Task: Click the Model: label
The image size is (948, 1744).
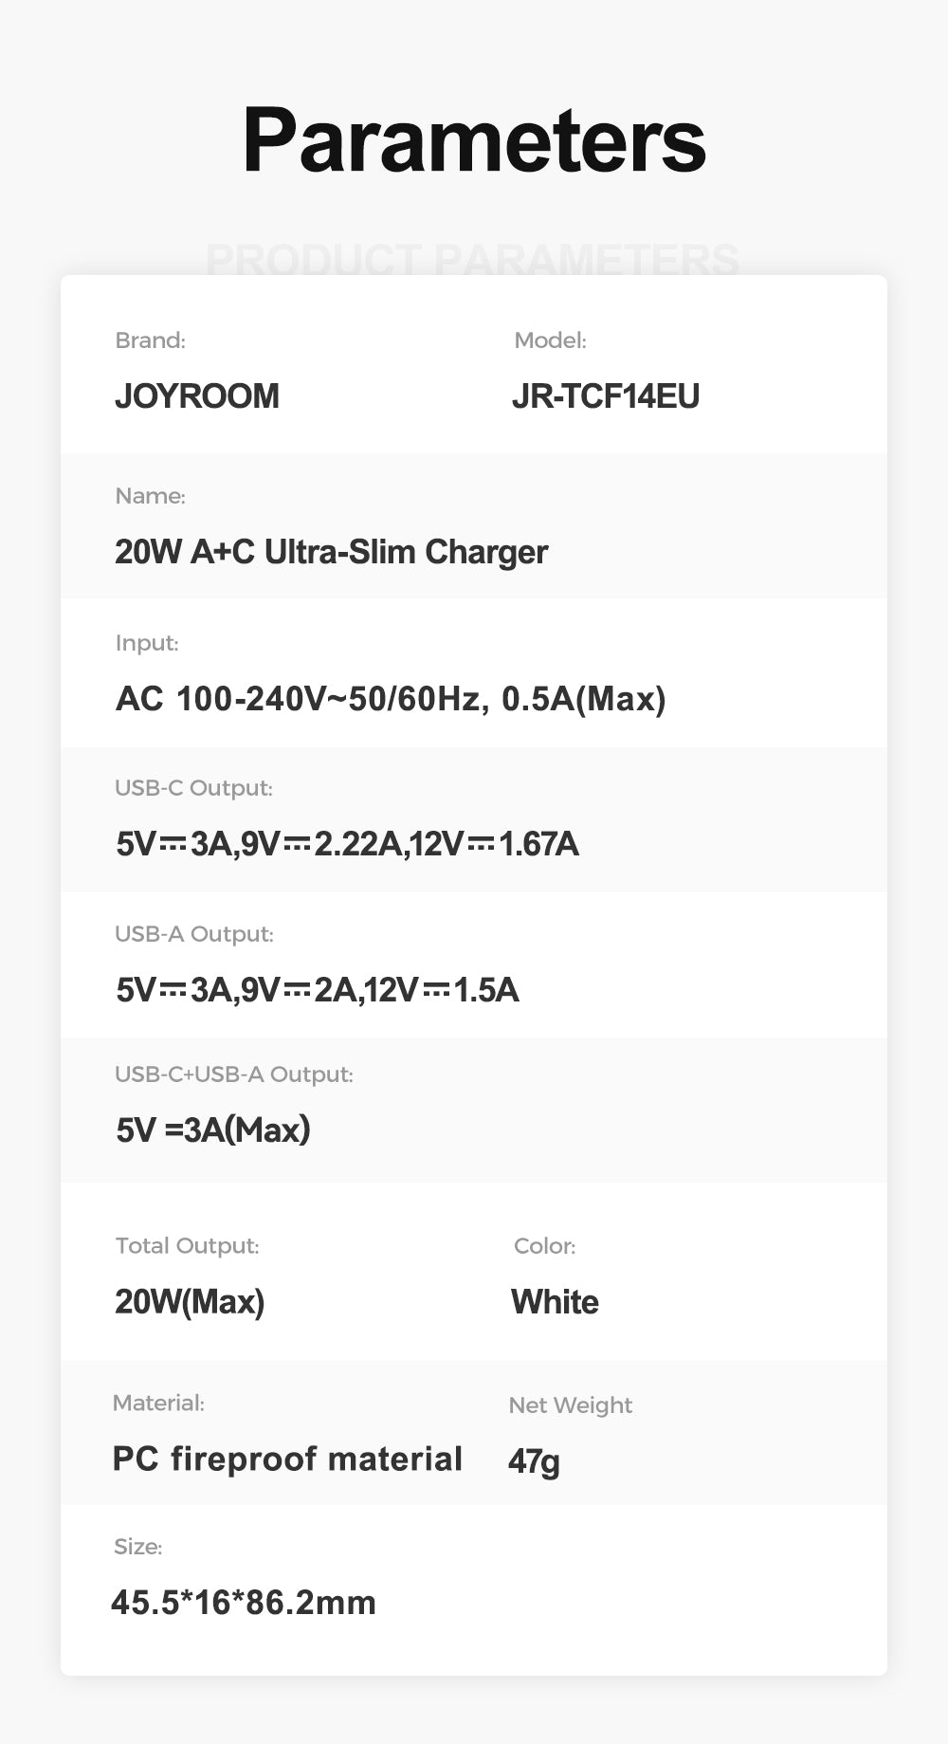Action: [550, 340]
